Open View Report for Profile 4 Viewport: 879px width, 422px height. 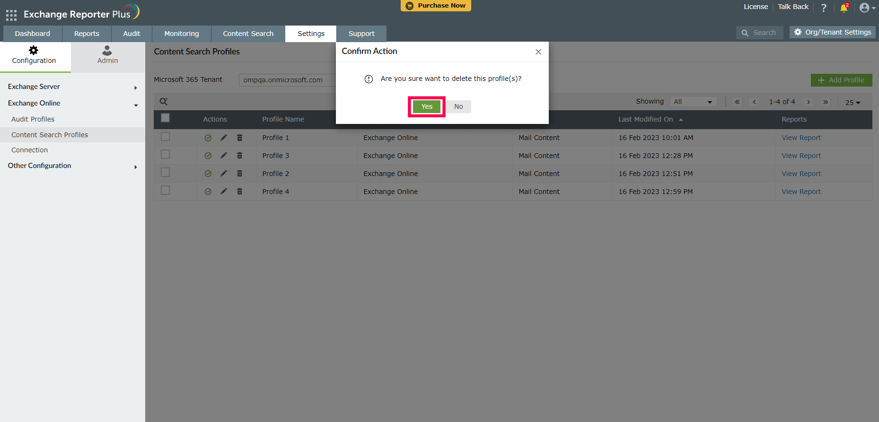[x=801, y=192]
